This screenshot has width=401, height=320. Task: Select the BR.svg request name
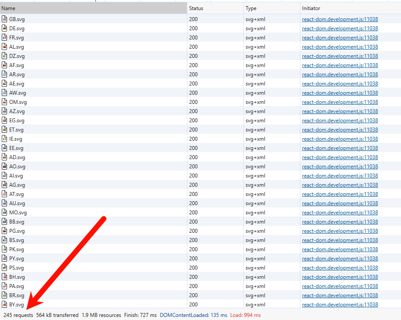tap(17, 296)
